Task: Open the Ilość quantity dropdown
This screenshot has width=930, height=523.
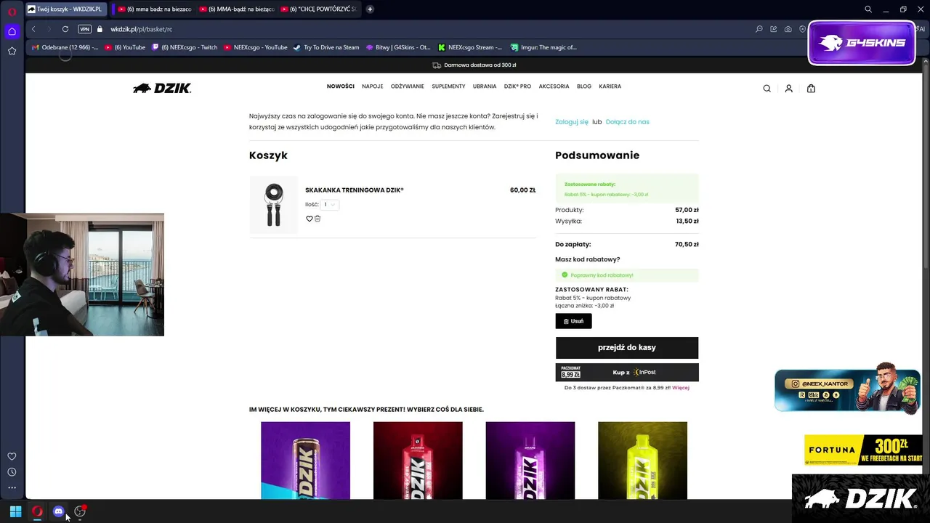Action: point(330,205)
